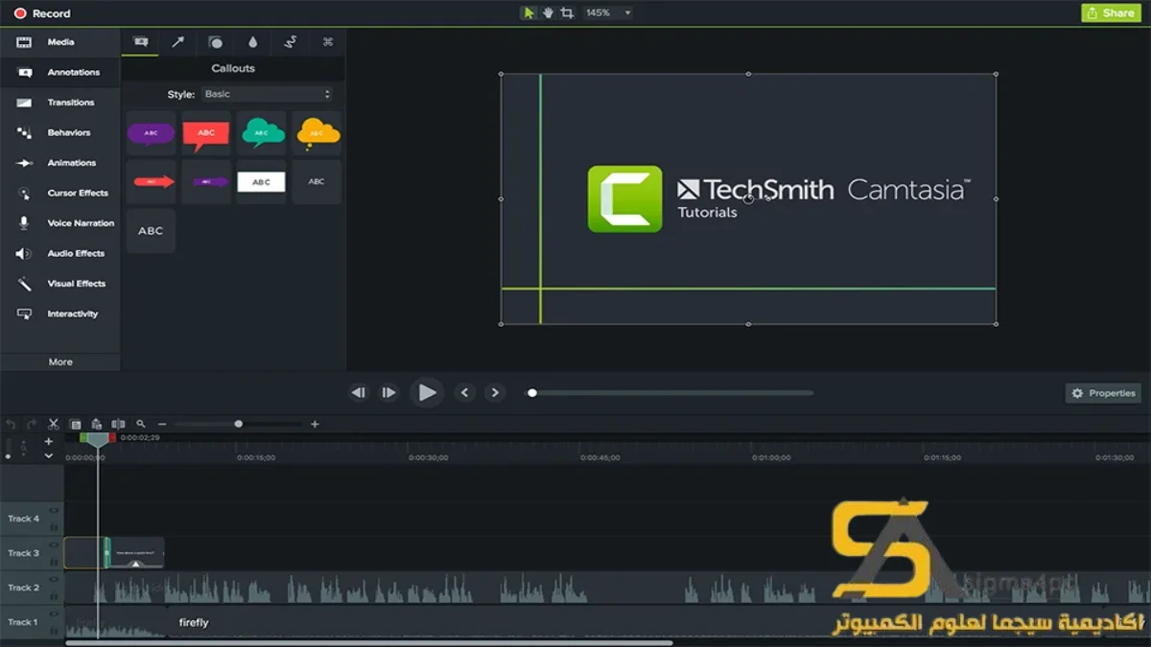
Task: Expand track options chevron below add-track
Action: 49,456
